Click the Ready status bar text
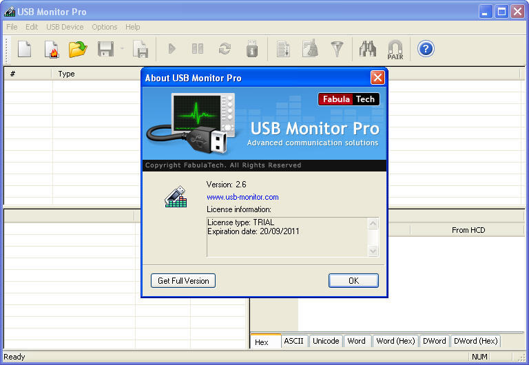The image size is (529, 365). click(14, 357)
